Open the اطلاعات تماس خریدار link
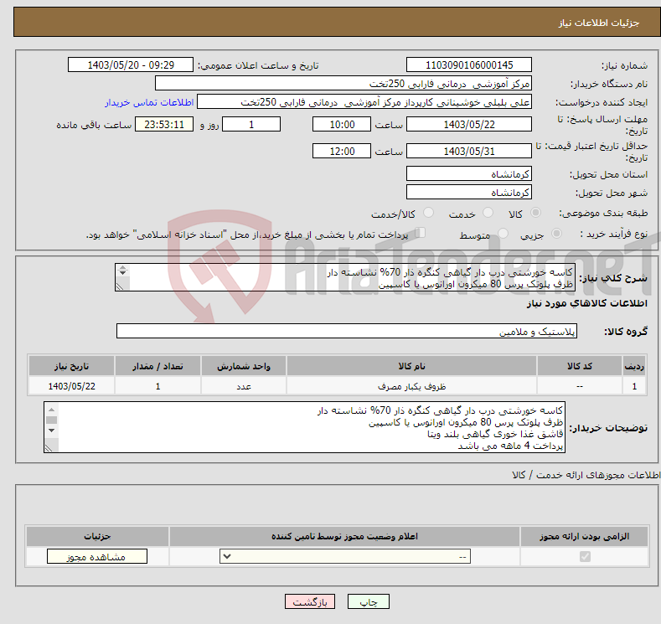Screen dimensions: 661x624 click(149, 102)
